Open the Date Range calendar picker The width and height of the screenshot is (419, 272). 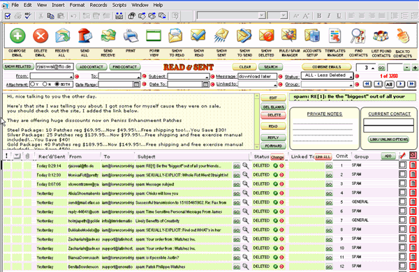tap(136, 84)
